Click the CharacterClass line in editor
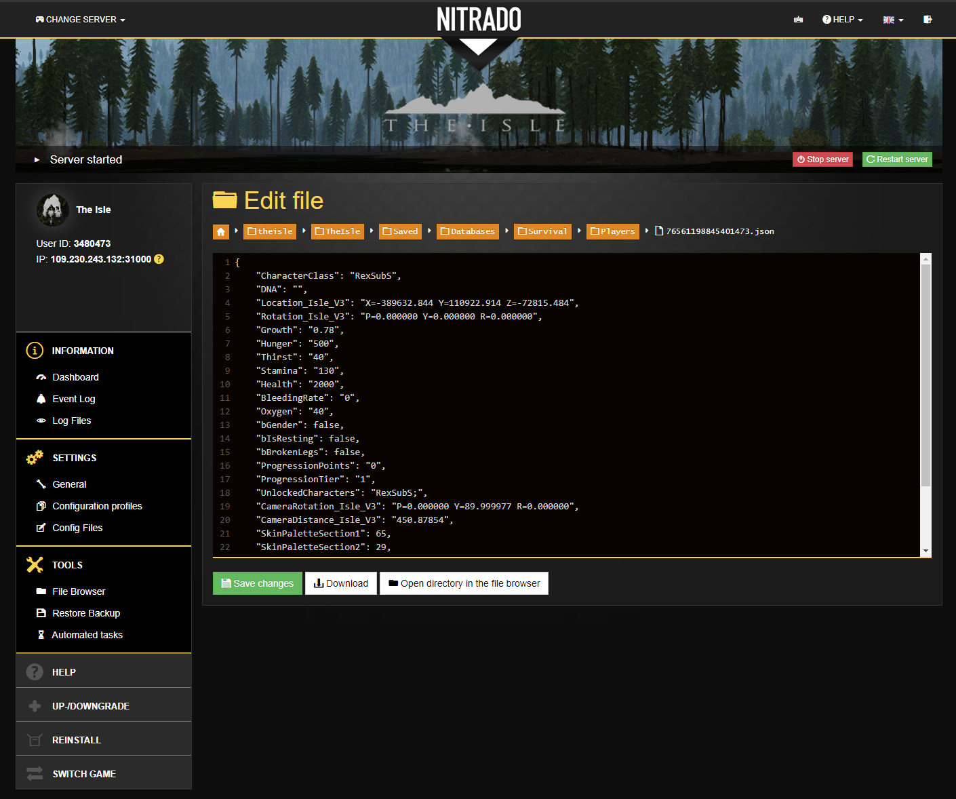 (329, 276)
